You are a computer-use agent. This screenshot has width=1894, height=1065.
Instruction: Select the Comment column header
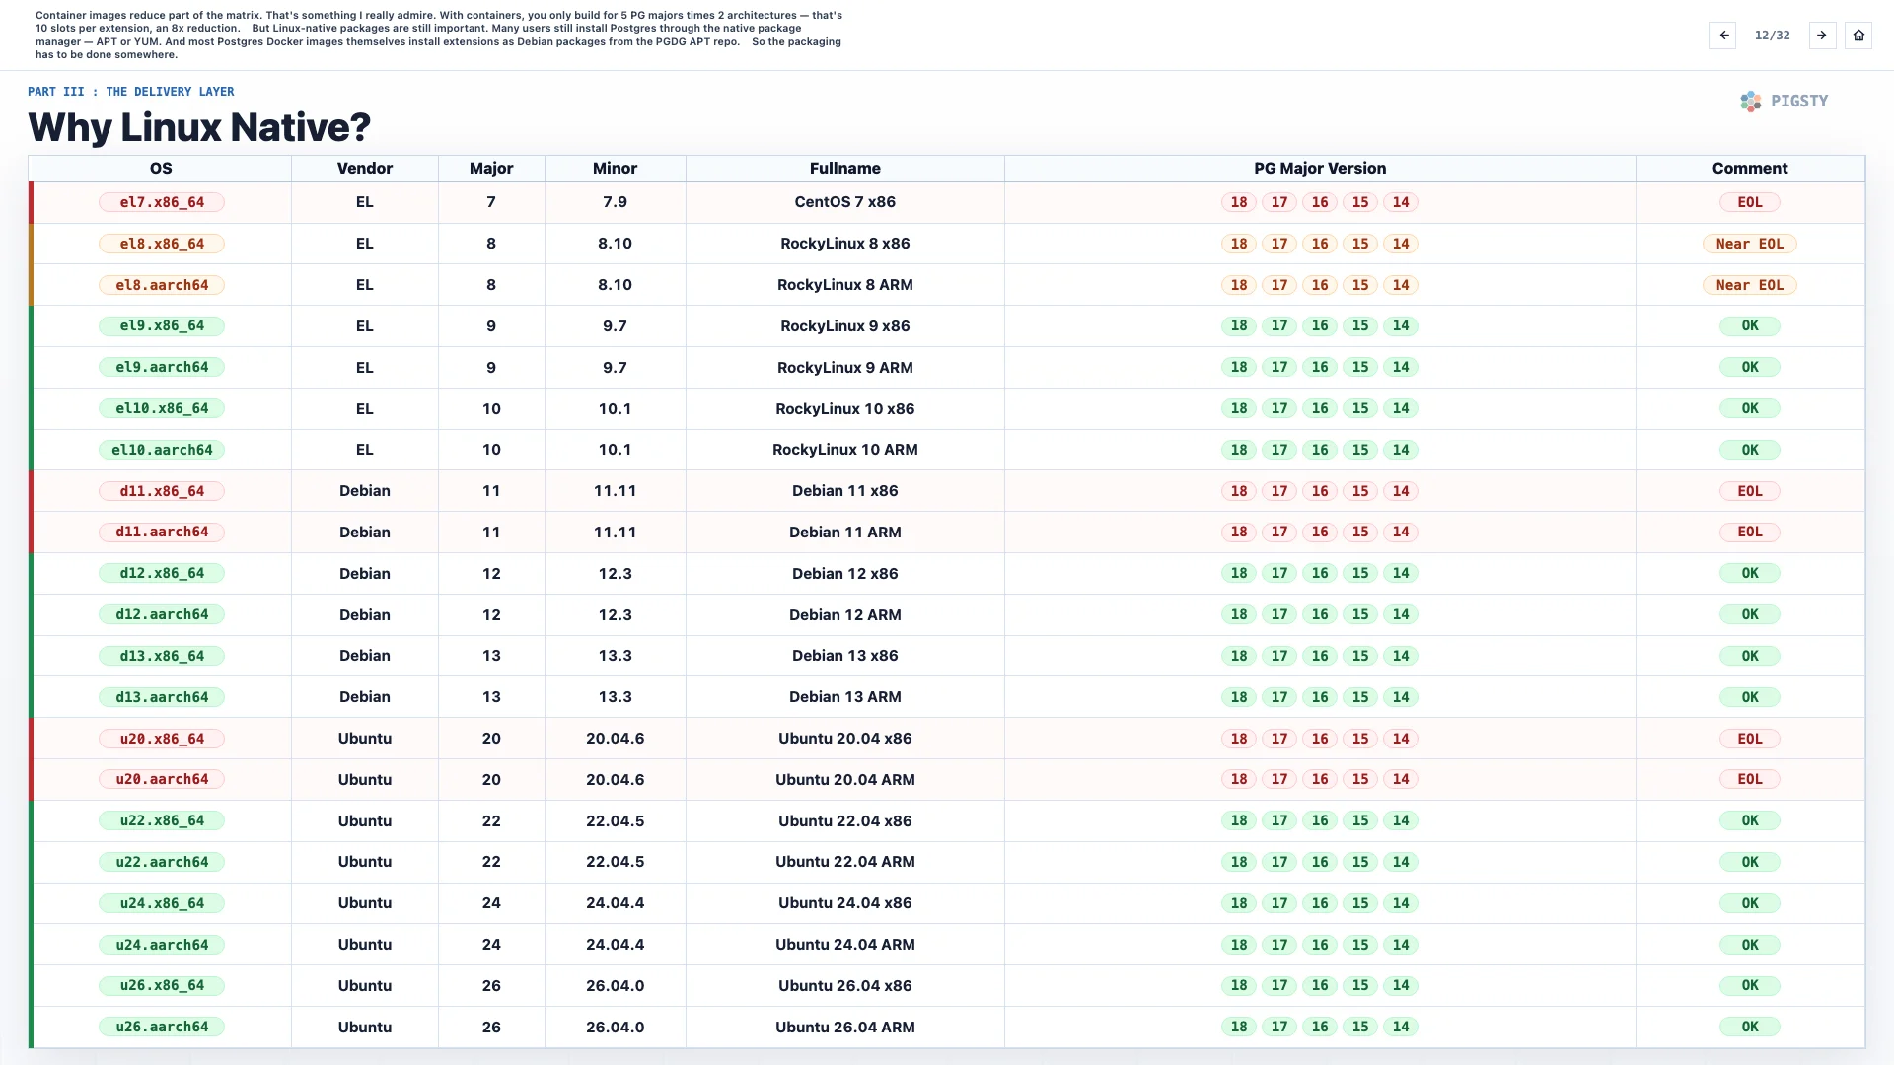point(1750,169)
